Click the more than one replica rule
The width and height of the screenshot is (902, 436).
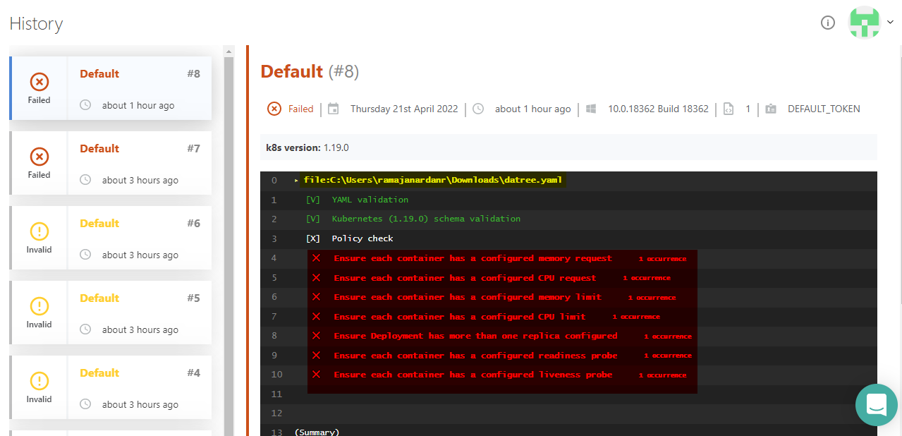point(475,336)
